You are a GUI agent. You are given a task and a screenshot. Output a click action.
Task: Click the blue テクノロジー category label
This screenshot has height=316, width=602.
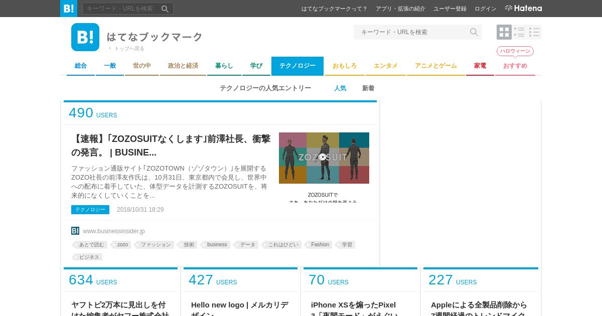coord(90,210)
